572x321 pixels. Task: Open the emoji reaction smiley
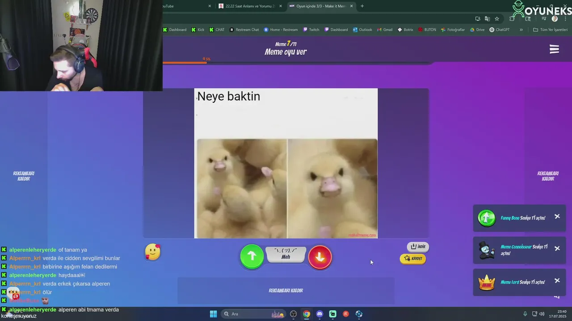pyautogui.click(x=153, y=252)
